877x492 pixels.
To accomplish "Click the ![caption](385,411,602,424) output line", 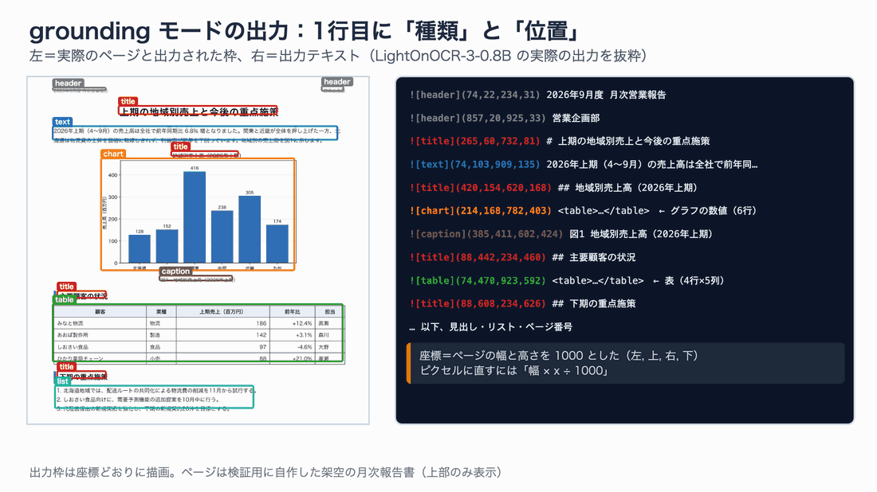I will (x=561, y=234).
